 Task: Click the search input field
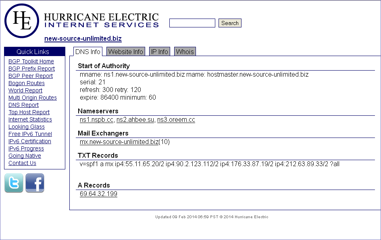click(192, 23)
